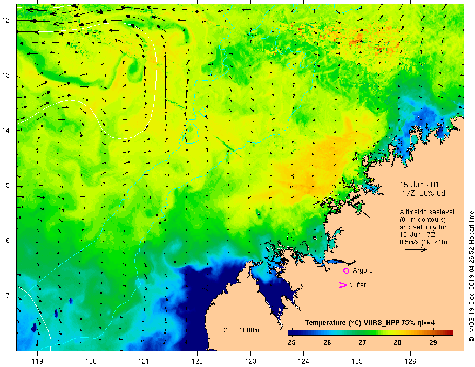Click the '25' colorbar tick label
Screen dimensions: 475x367
291,343
